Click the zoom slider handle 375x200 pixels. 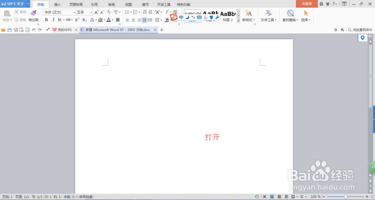(x=346, y=197)
